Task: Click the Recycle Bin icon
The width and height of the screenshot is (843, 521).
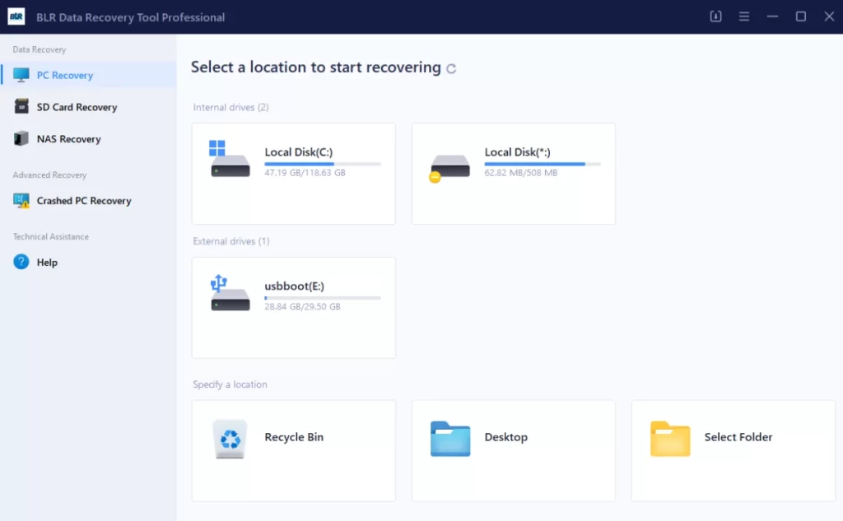Action: [230, 439]
